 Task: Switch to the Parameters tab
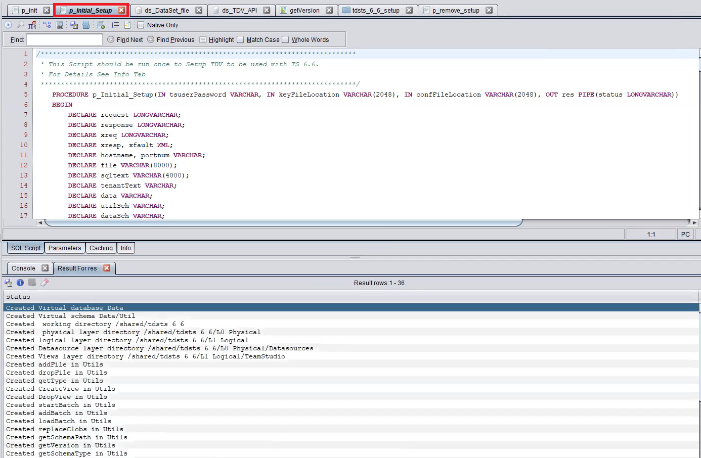pyautogui.click(x=65, y=248)
